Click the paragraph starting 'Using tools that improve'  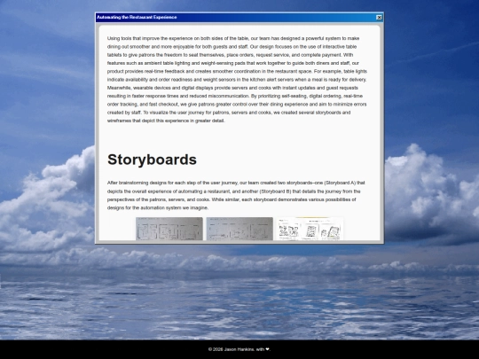tap(237, 80)
